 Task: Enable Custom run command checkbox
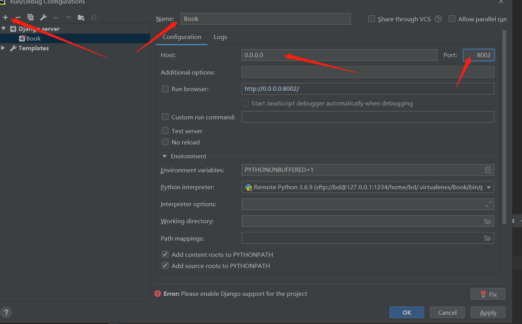point(165,117)
